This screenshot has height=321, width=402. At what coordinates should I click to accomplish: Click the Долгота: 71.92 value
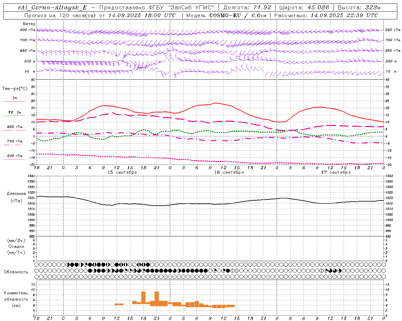pos(247,8)
